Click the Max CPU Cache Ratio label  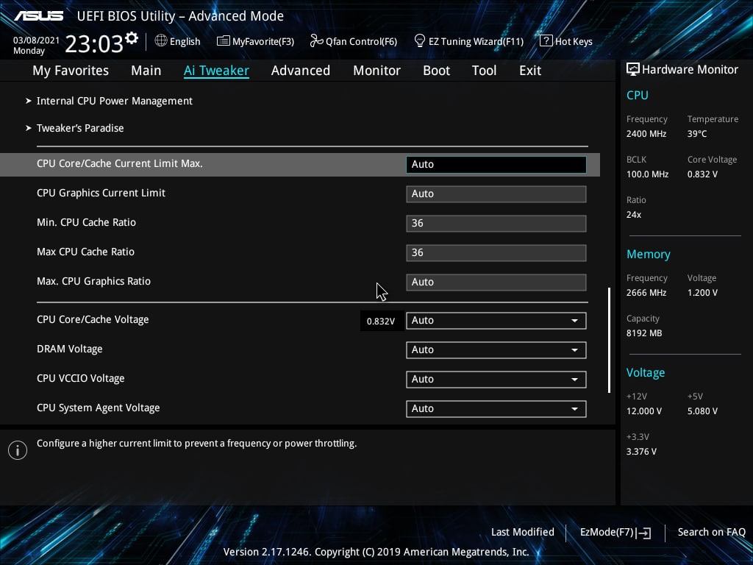85,252
